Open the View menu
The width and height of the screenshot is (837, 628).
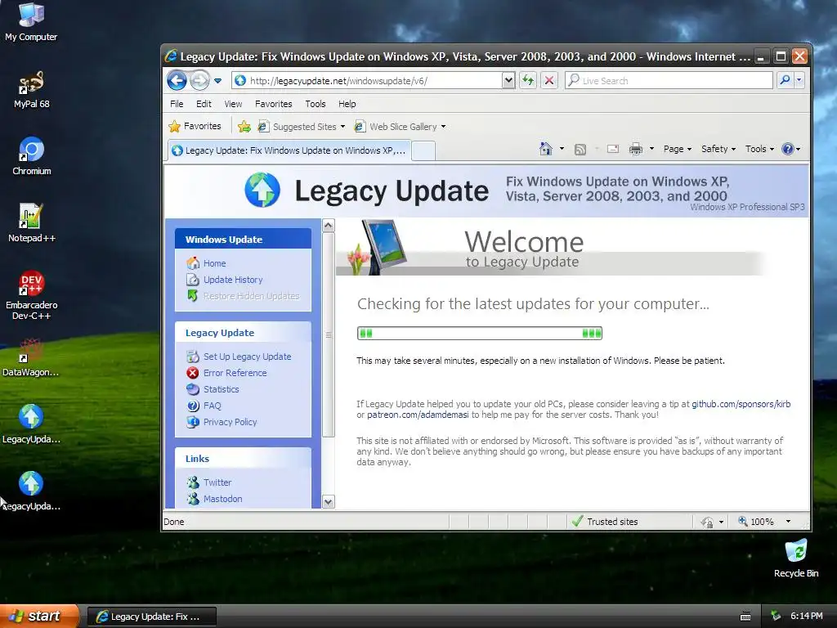pyautogui.click(x=233, y=104)
